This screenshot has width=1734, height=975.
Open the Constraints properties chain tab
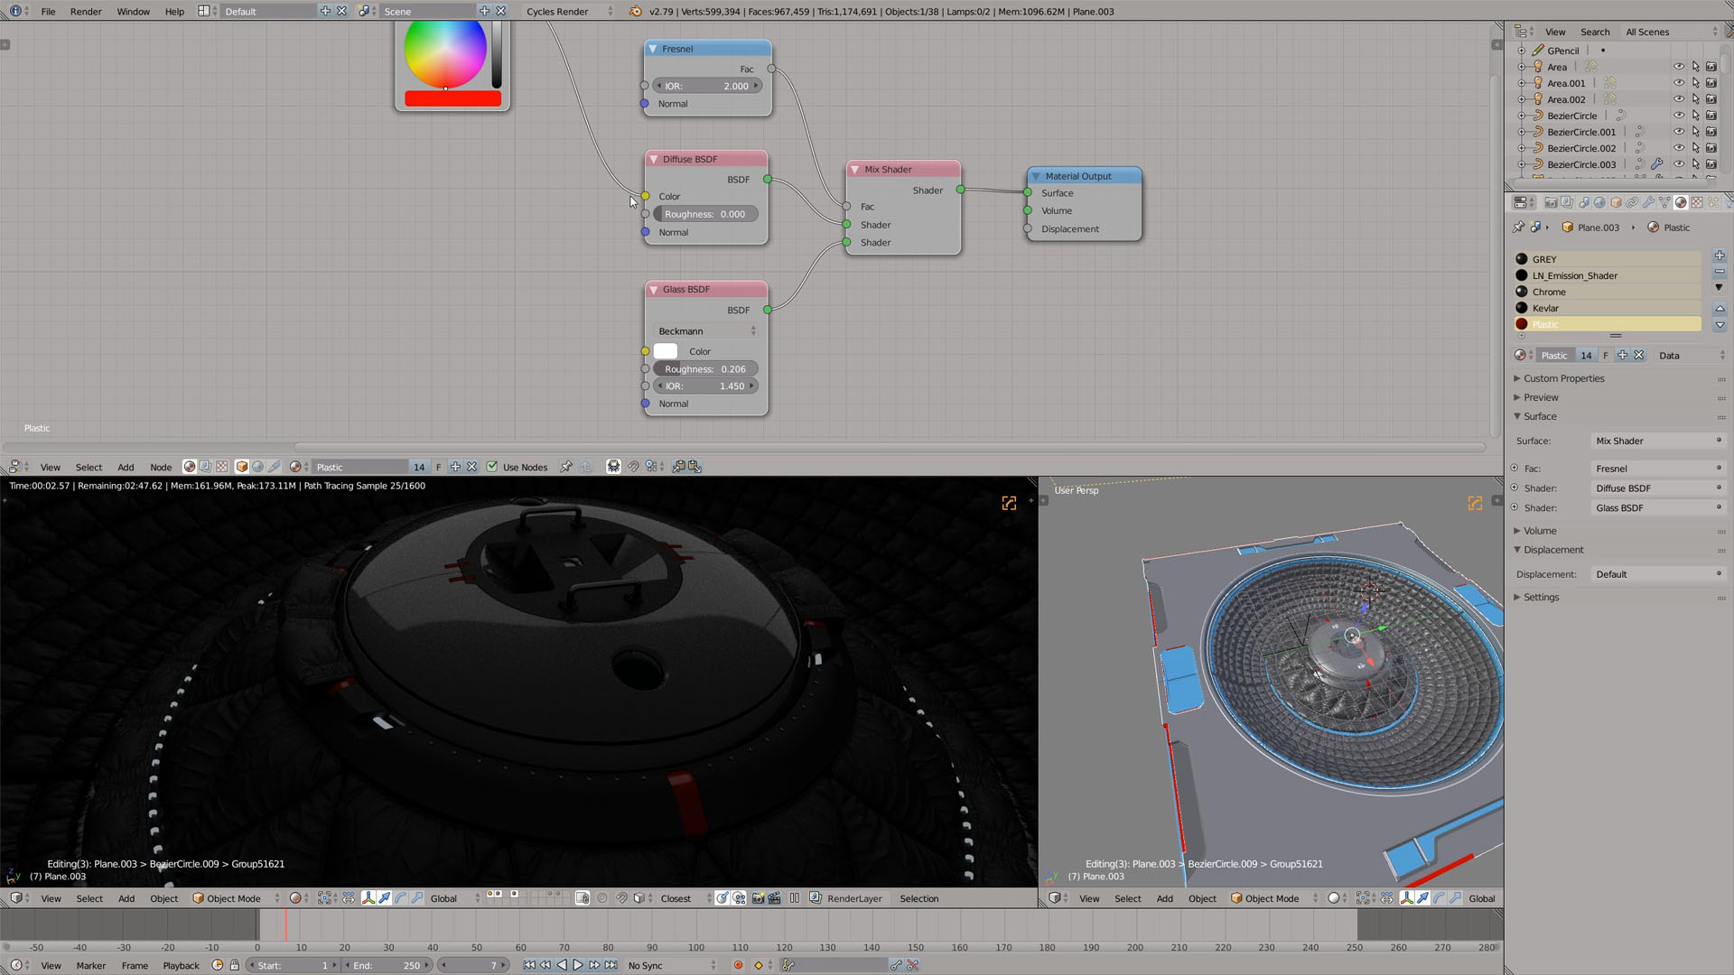click(x=1632, y=202)
